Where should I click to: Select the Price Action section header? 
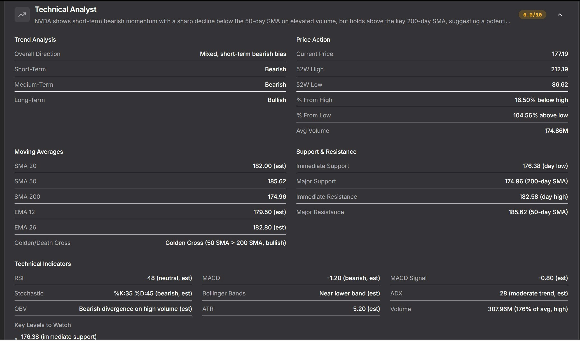(x=313, y=39)
